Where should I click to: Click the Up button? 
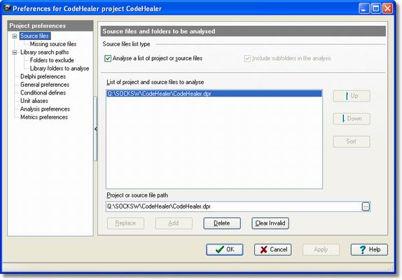pos(352,96)
